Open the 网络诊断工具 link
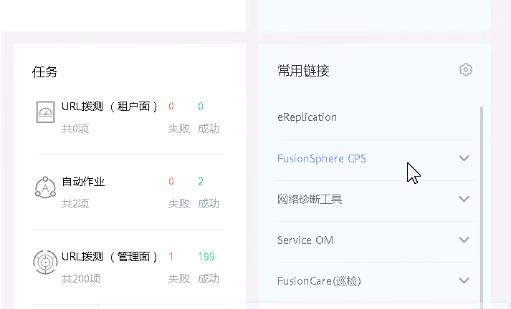Viewport: 511px width, 309px height. click(x=310, y=200)
